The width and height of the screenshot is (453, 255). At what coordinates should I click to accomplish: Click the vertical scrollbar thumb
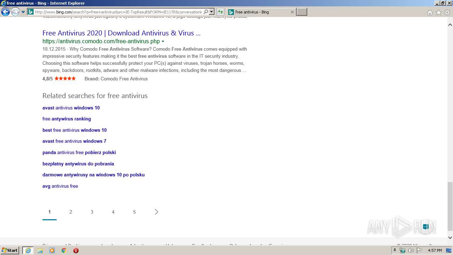pyautogui.click(x=450, y=206)
